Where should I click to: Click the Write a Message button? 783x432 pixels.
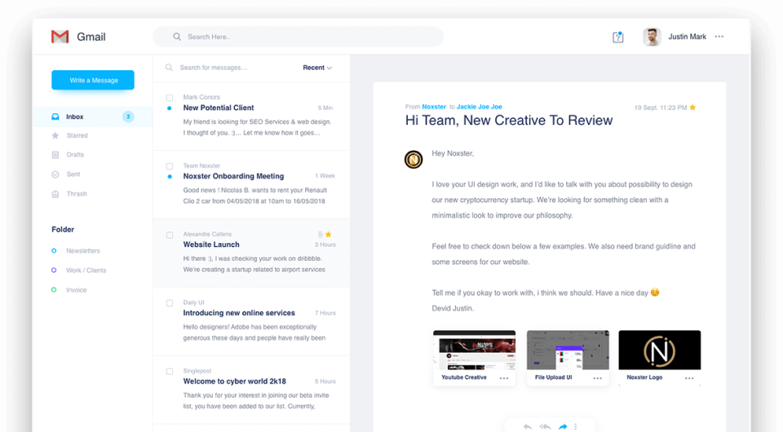93,80
